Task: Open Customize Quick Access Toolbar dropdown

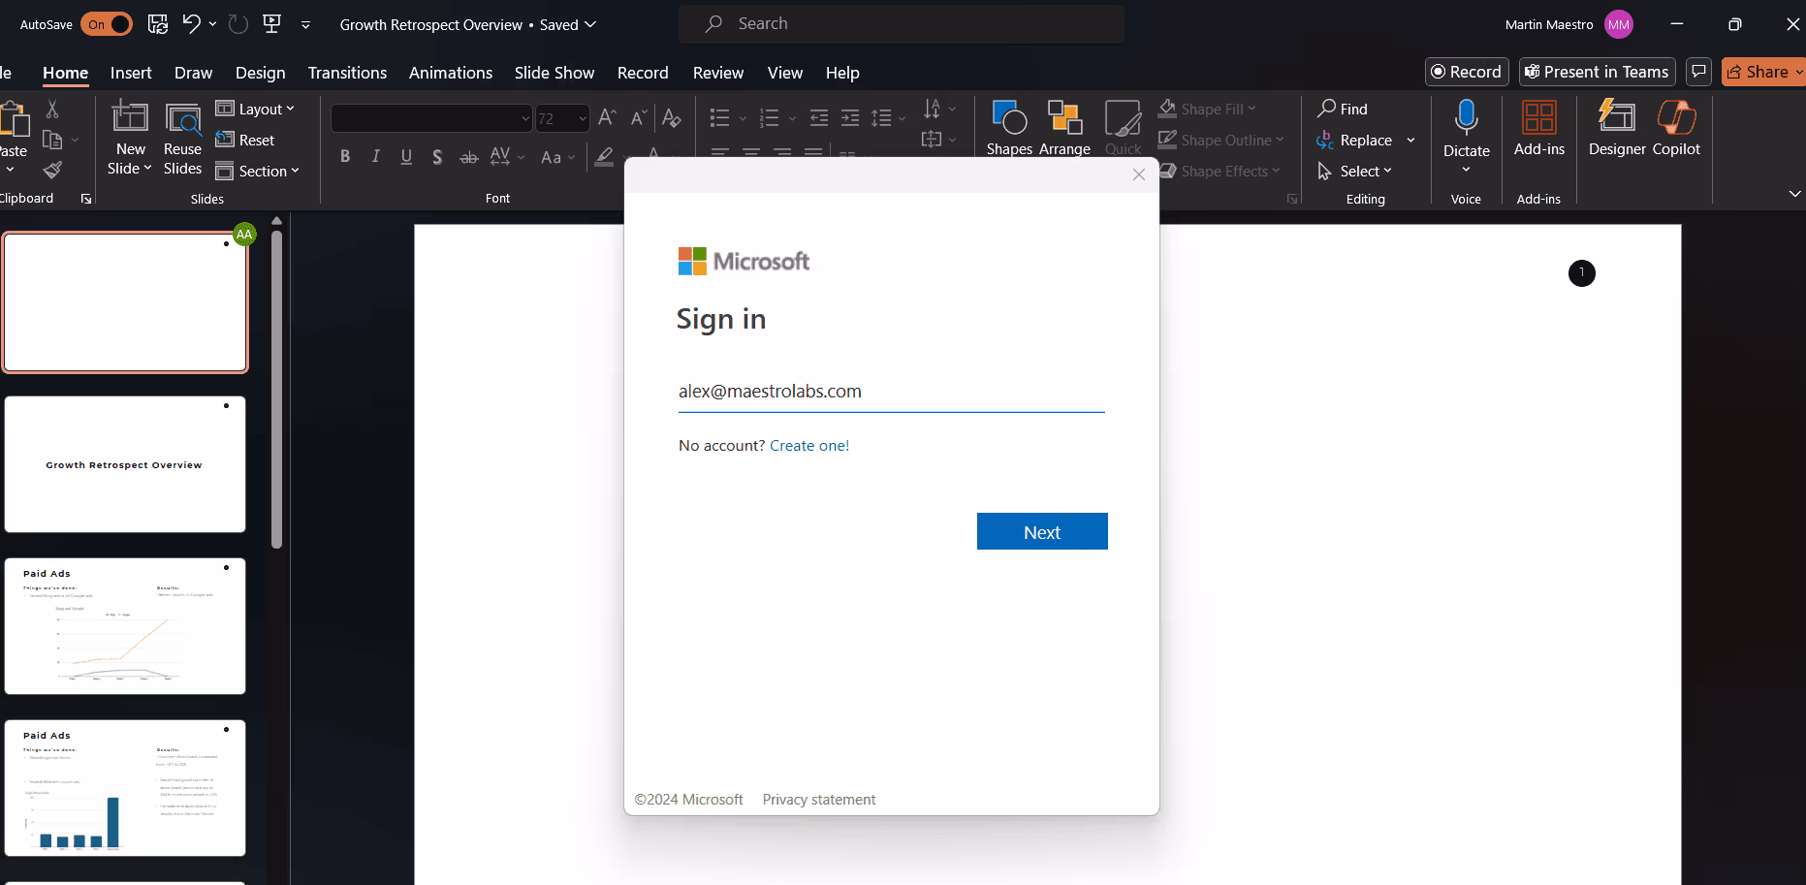Action: coord(305,25)
